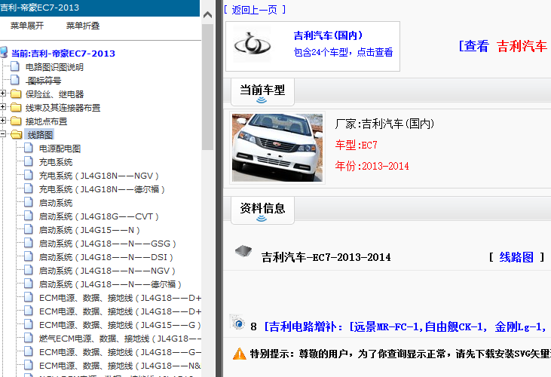Image resolution: width=551 pixels, height=377 pixels.
Task: Expand the 线束及其连接器布置 folder
Action: (3, 107)
